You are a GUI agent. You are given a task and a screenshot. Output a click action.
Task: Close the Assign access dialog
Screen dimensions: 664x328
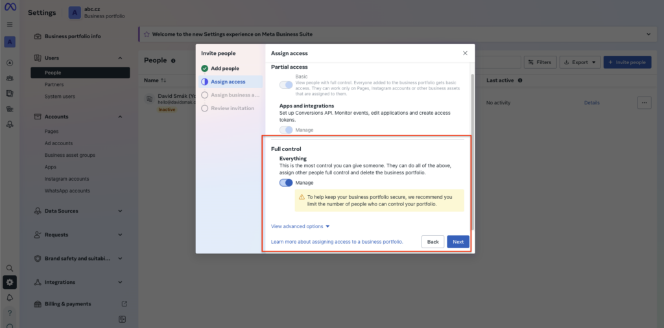(465, 53)
